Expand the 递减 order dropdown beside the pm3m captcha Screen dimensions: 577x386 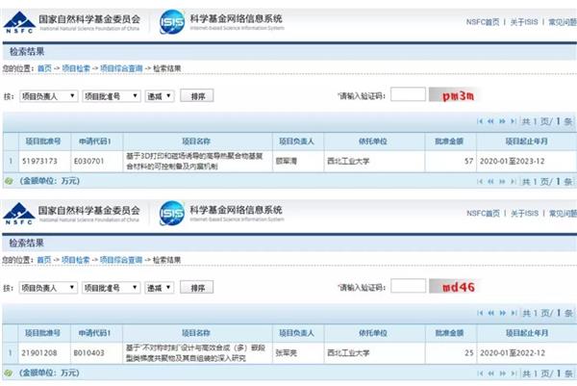[x=161, y=96]
